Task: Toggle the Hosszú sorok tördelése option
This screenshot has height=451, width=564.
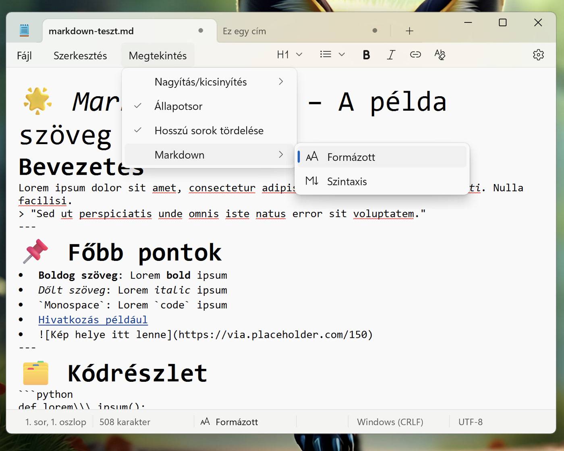Action: click(209, 130)
